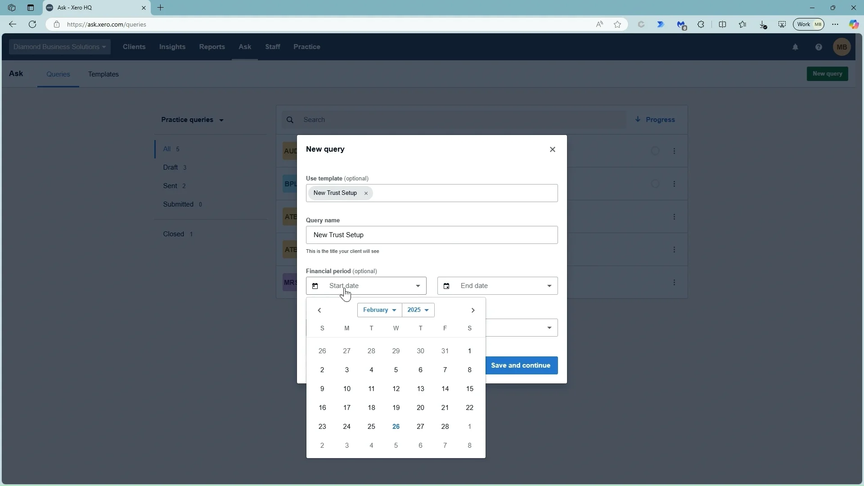Viewport: 864px width, 486px height.
Task: Open the Insights menu item
Action: [172, 46]
